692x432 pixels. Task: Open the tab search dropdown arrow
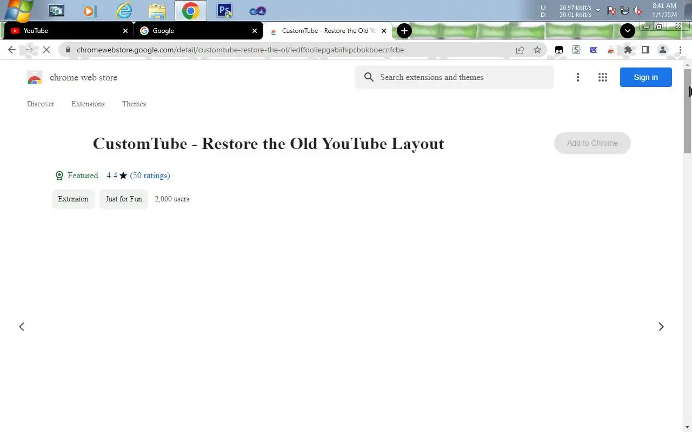point(627,31)
